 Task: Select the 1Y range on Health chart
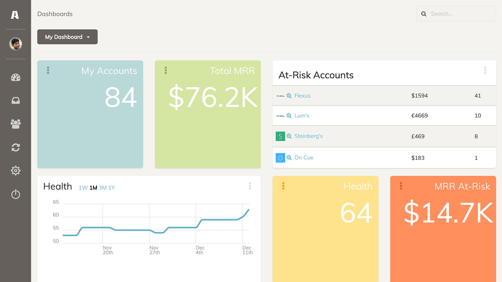coord(112,188)
